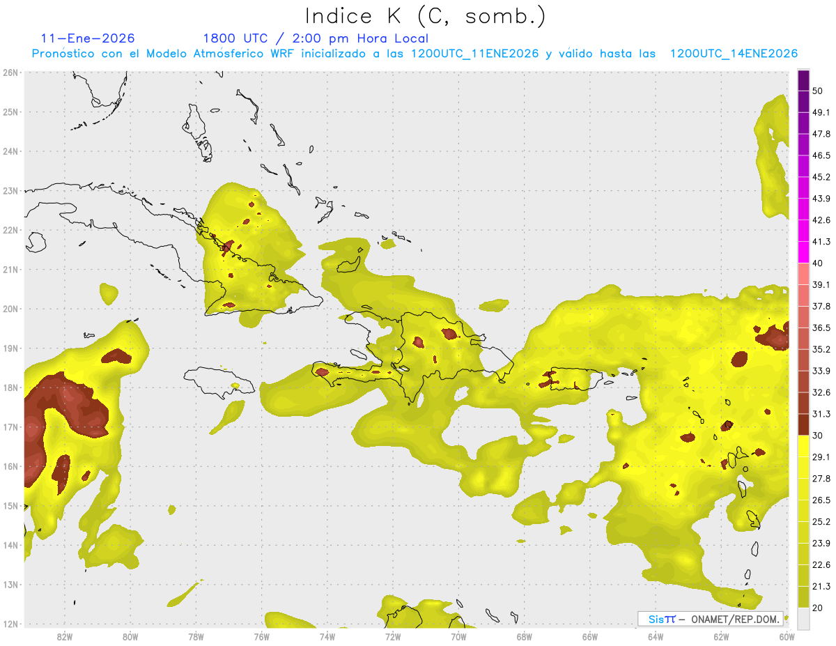
Task: Click the color bar label "21.3"
Action: 821,587
